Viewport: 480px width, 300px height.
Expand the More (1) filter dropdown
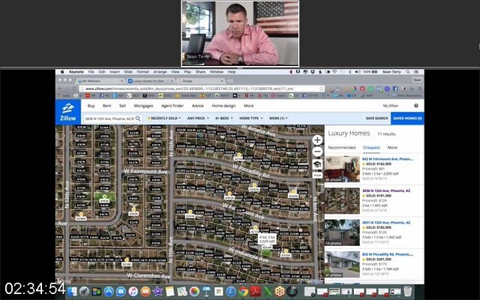pyautogui.click(x=278, y=118)
